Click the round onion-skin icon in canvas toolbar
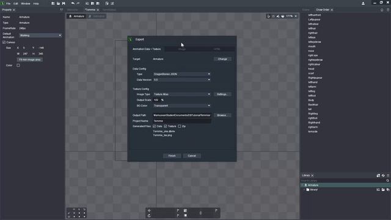This screenshot has height=220, width=391. pos(283,16)
